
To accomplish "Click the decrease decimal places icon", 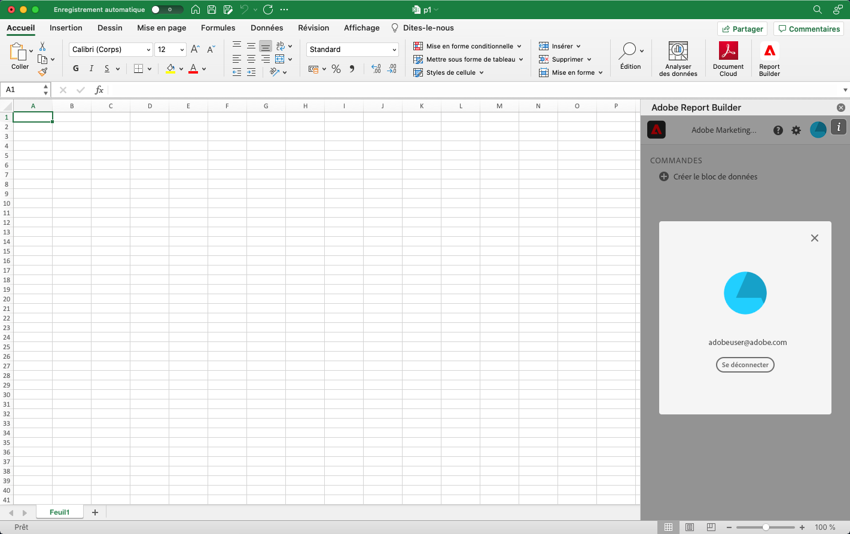I will click(391, 69).
